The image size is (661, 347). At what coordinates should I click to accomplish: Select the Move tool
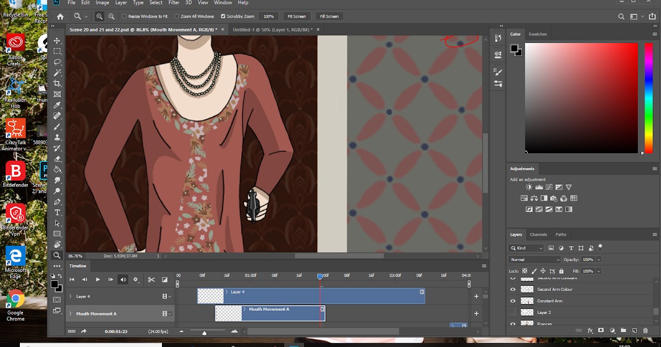tap(57, 40)
